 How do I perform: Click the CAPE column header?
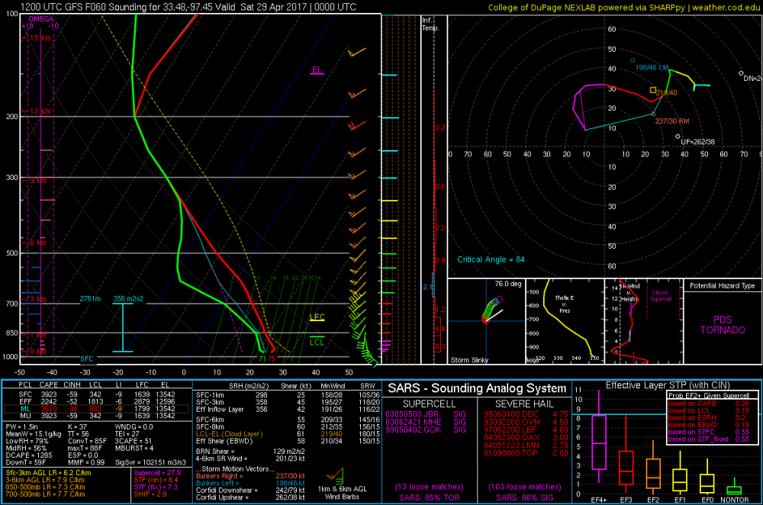[x=49, y=384]
